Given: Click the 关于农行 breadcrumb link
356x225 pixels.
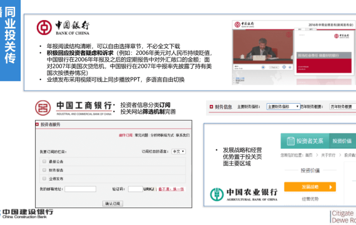Looking at the screenshot, I should tap(328, 155).
